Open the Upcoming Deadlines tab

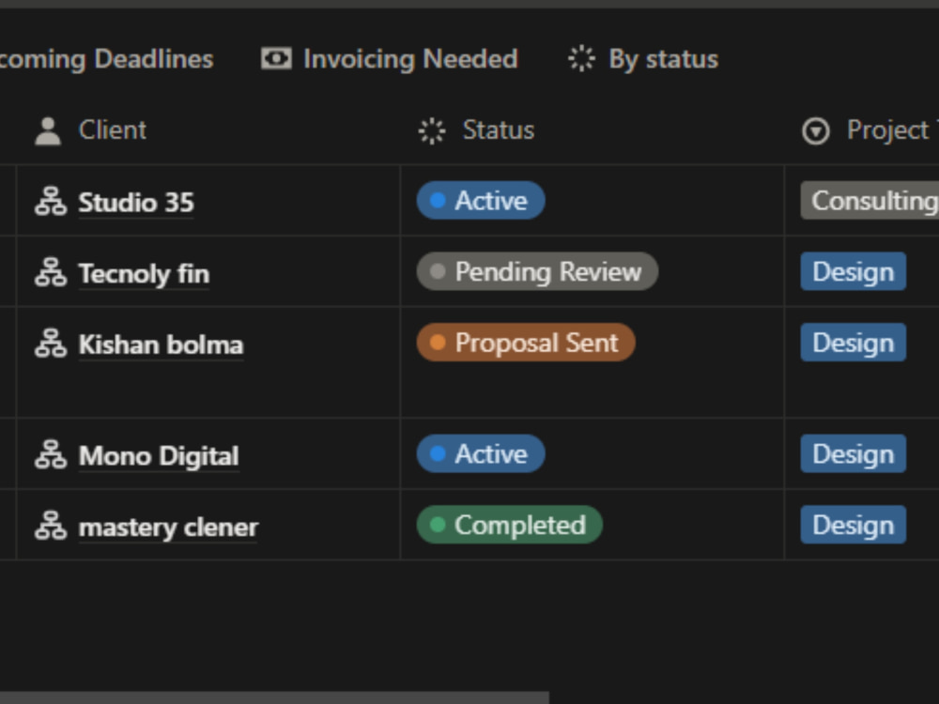[x=107, y=59]
